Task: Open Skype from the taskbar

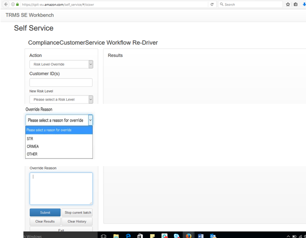Action: click(177, 236)
